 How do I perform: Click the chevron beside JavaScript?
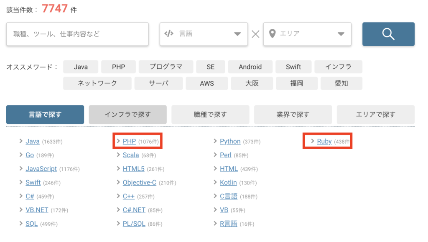click(21, 168)
